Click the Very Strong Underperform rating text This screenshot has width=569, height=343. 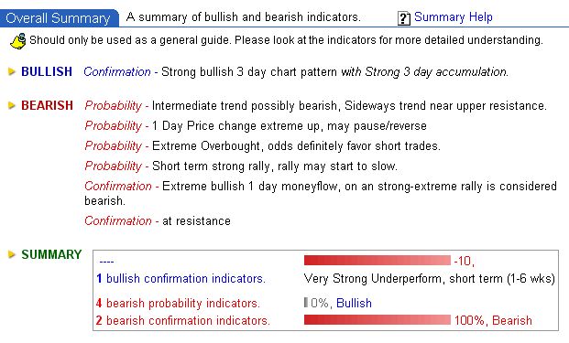[x=430, y=279]
